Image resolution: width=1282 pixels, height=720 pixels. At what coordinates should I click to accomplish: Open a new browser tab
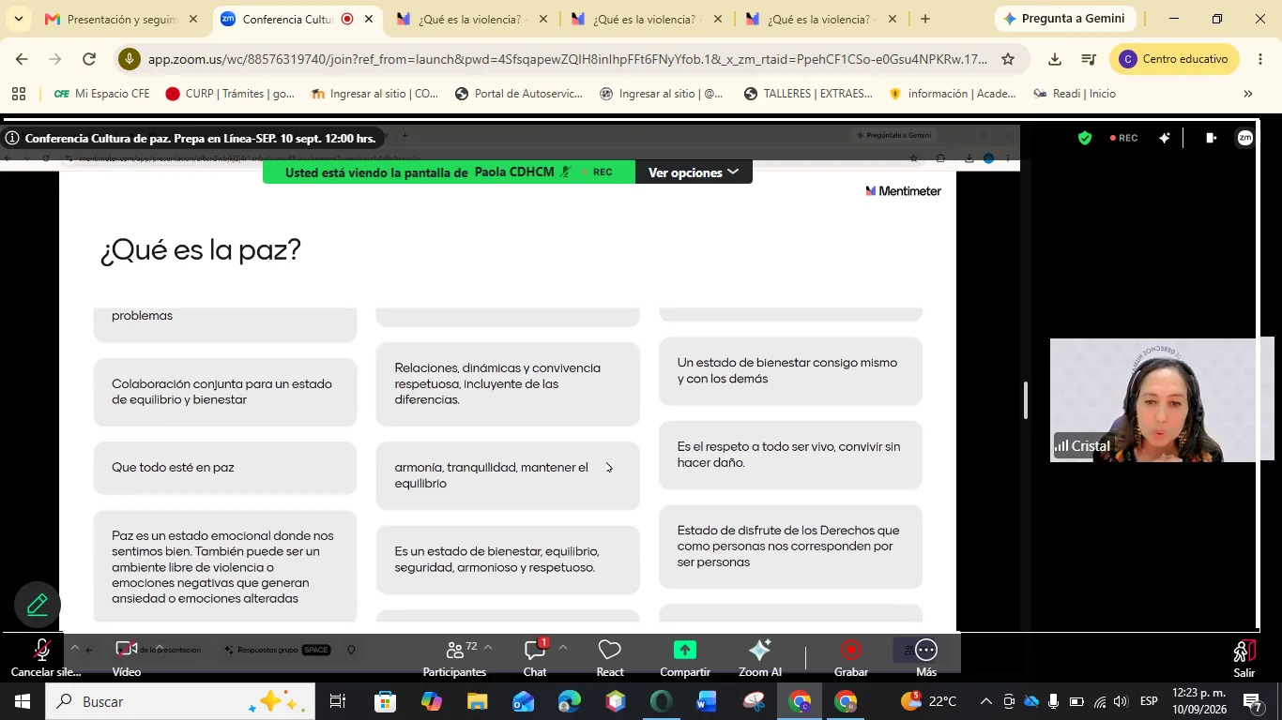tap(925, 19)
